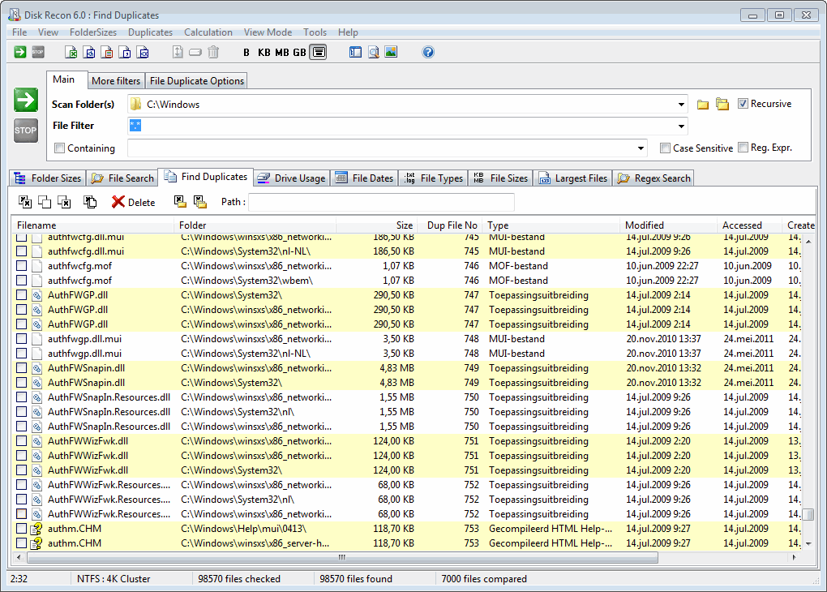Click the up-down arrow document toolbar icon

click(178, 52)
